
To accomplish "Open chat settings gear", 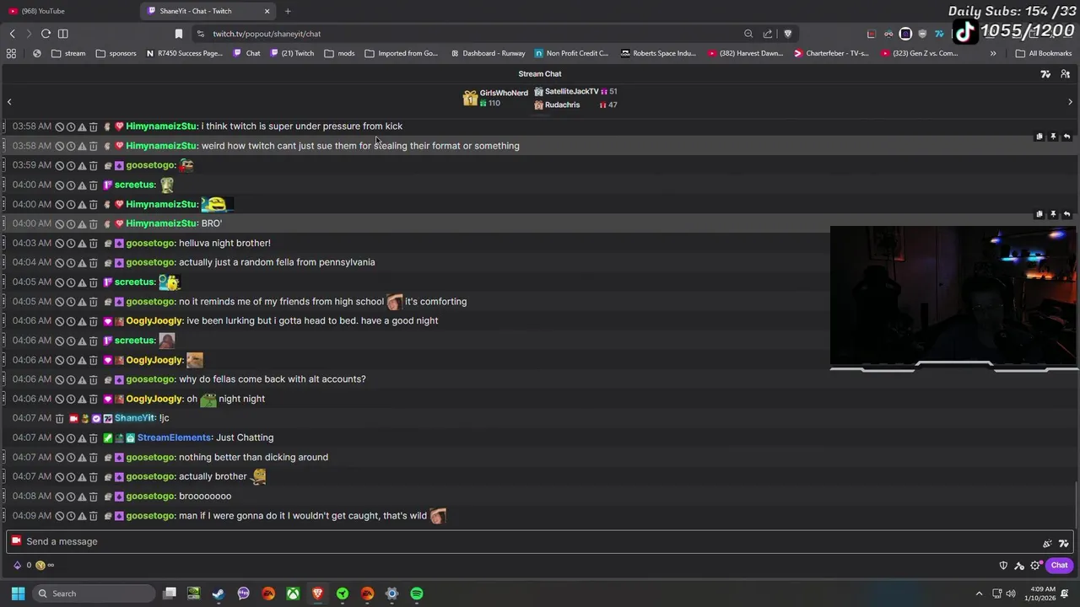I will 1035,566.
